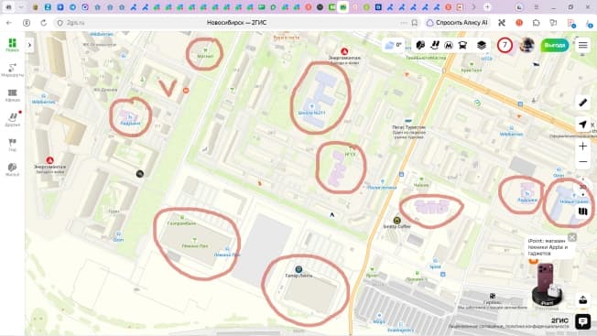Open the hamburger main menu
597x336 pixels.
point(583,45)
